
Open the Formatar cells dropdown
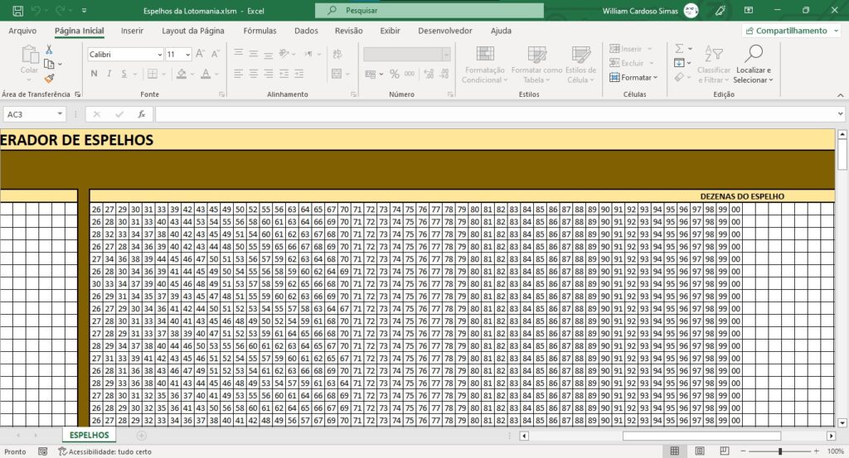633,77
